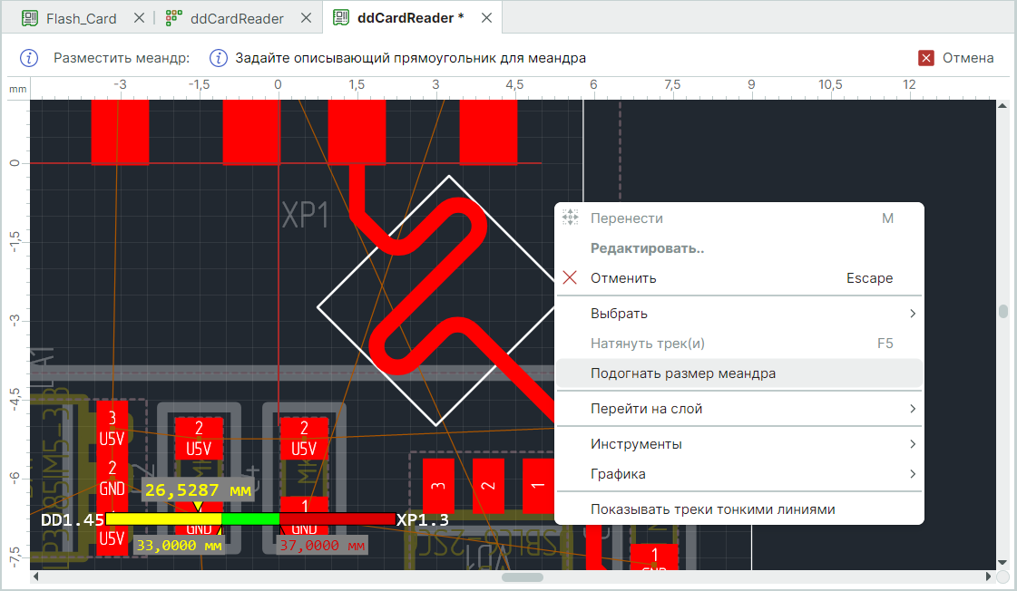Screen dimensions: 1017x591
Task: Close the Flash_Card tab
Action: (x=139, y=18)
